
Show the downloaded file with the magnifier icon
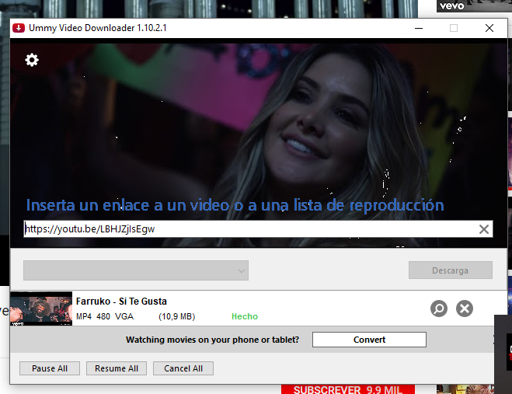tap(439, 309)
